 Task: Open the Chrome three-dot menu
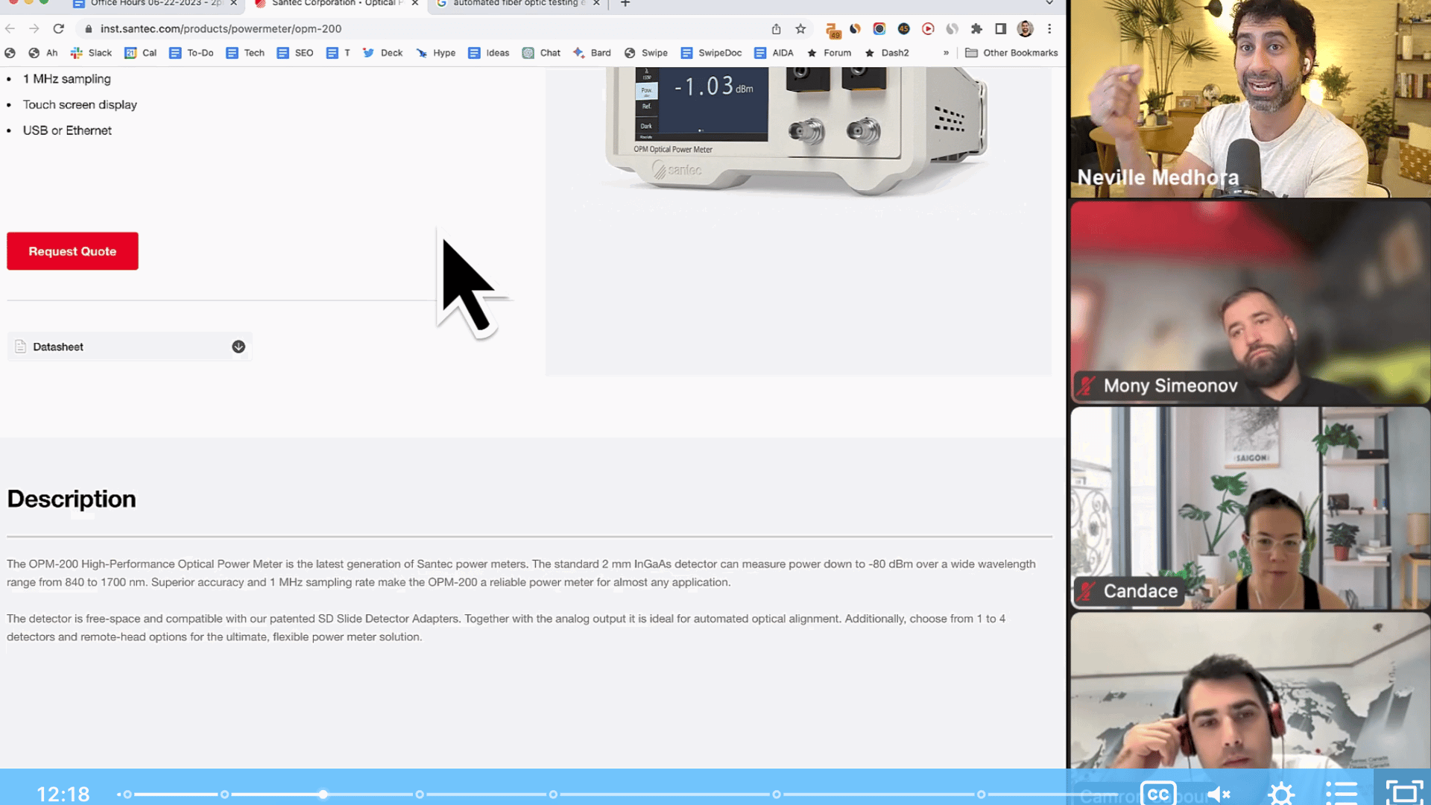(x=1049, y=28)
